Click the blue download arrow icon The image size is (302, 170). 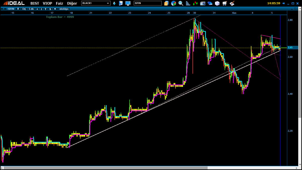tap(114, 3)
